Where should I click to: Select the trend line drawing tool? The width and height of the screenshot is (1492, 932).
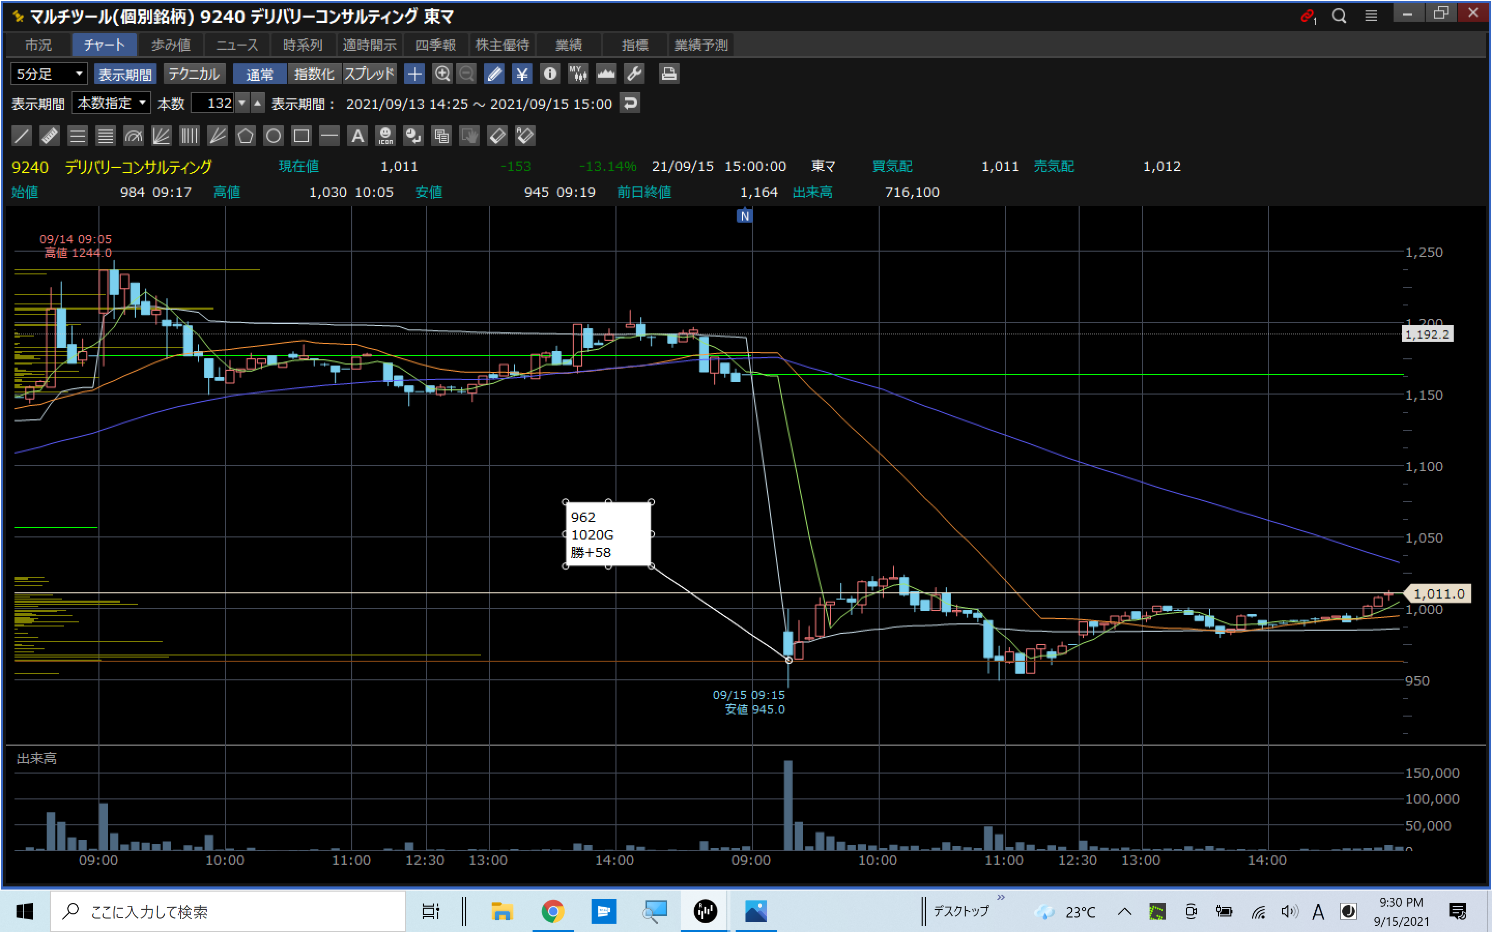point(22,136)
